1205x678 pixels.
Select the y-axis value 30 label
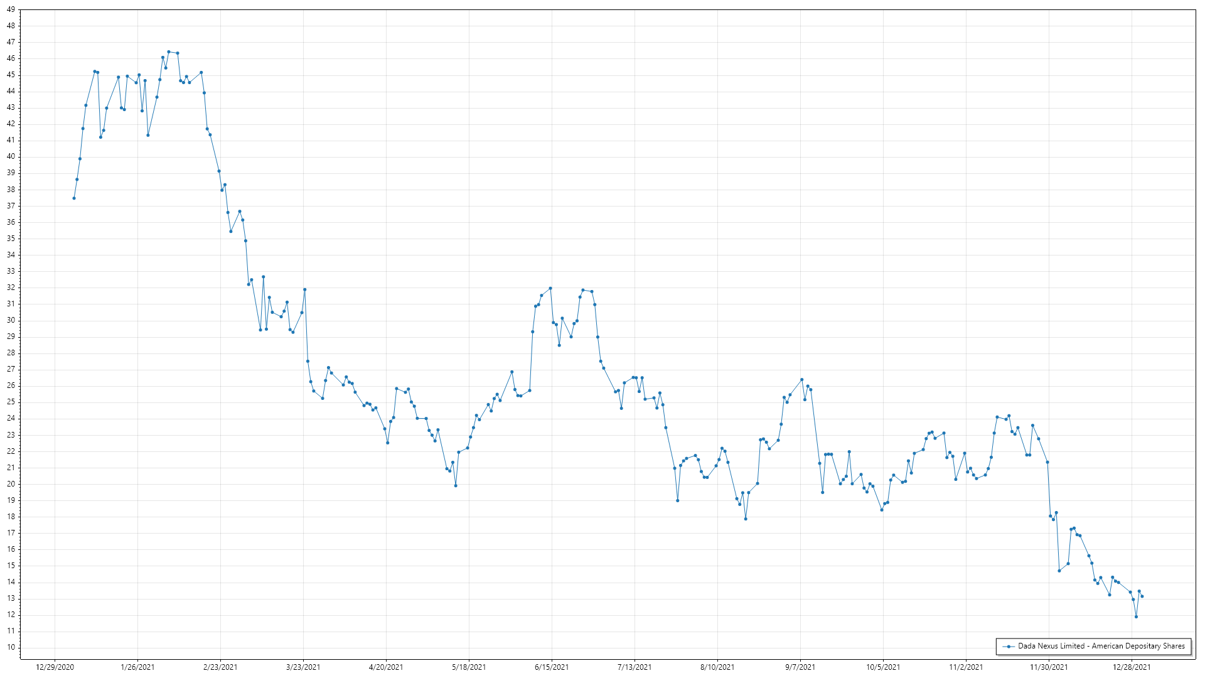tap(11, 320)
